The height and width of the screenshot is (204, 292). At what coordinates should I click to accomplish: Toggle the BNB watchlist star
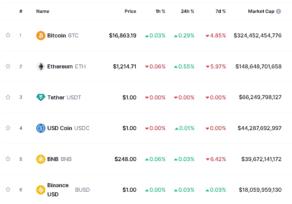(8, 159)
